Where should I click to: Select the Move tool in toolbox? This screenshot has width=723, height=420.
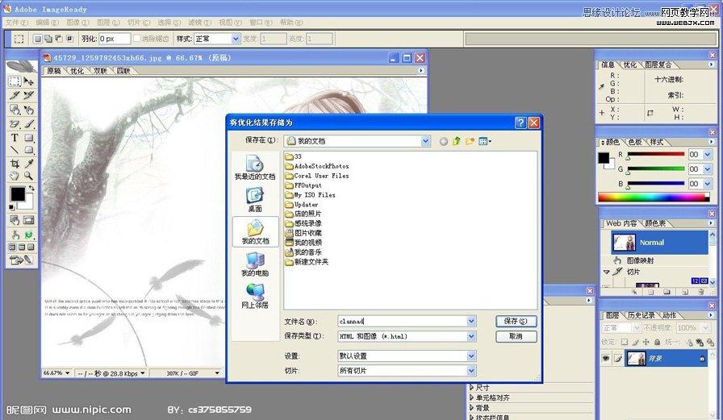pyautogui.click(x=28, y=81)
